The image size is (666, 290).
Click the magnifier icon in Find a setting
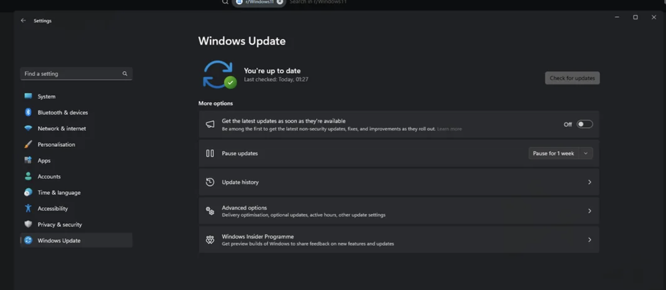(x=125, y=74)
